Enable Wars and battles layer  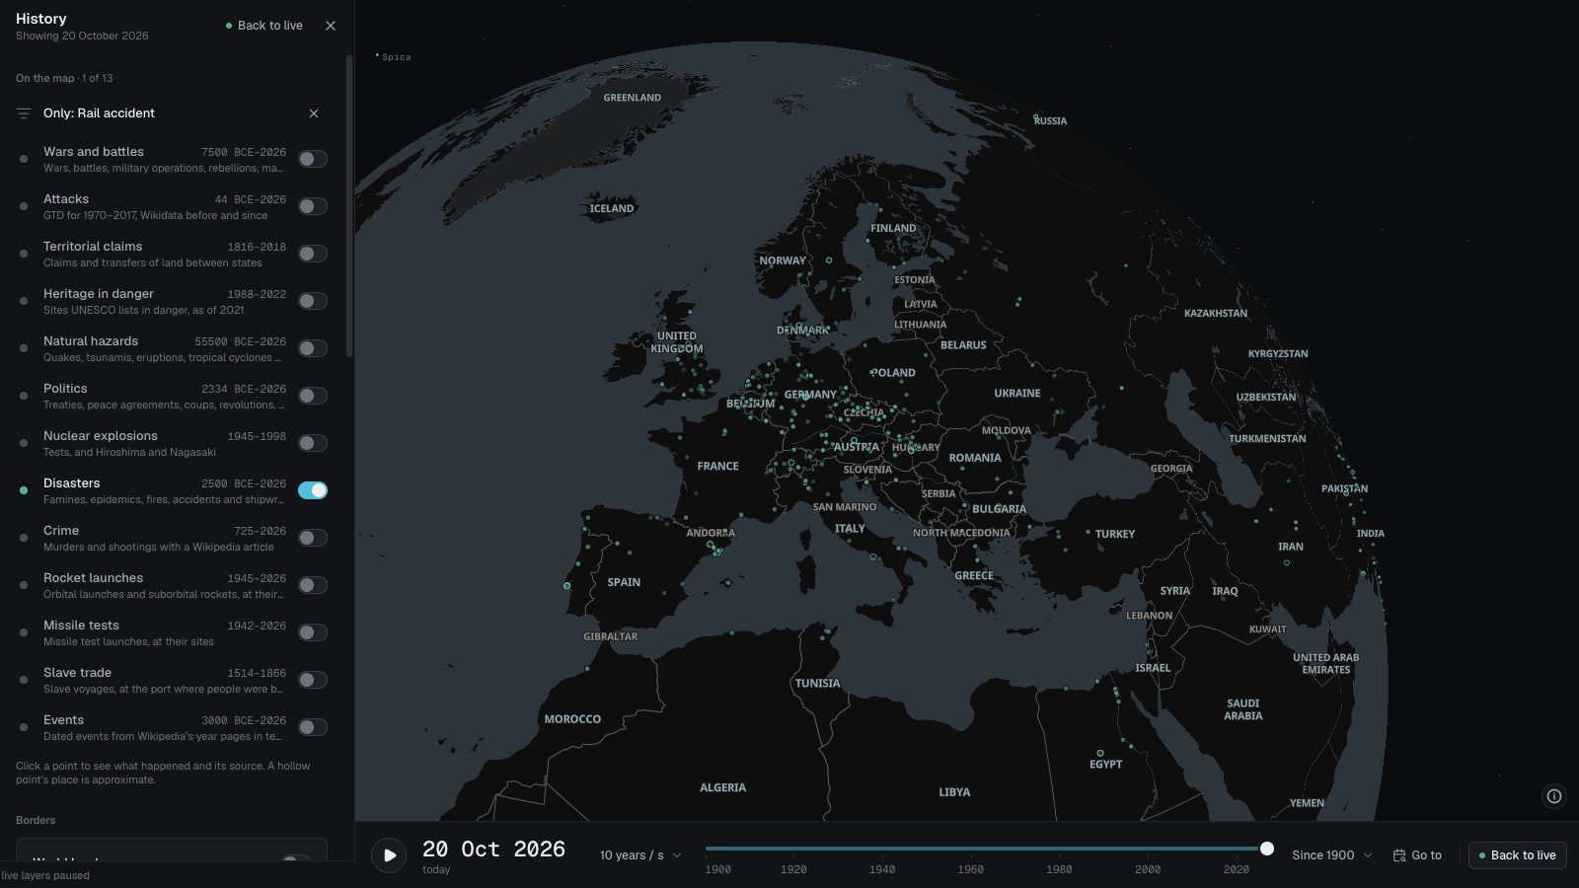(313, 159)
